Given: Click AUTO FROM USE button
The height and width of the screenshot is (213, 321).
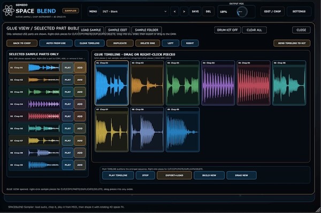Looking at the screenshot, I should 56,43.
